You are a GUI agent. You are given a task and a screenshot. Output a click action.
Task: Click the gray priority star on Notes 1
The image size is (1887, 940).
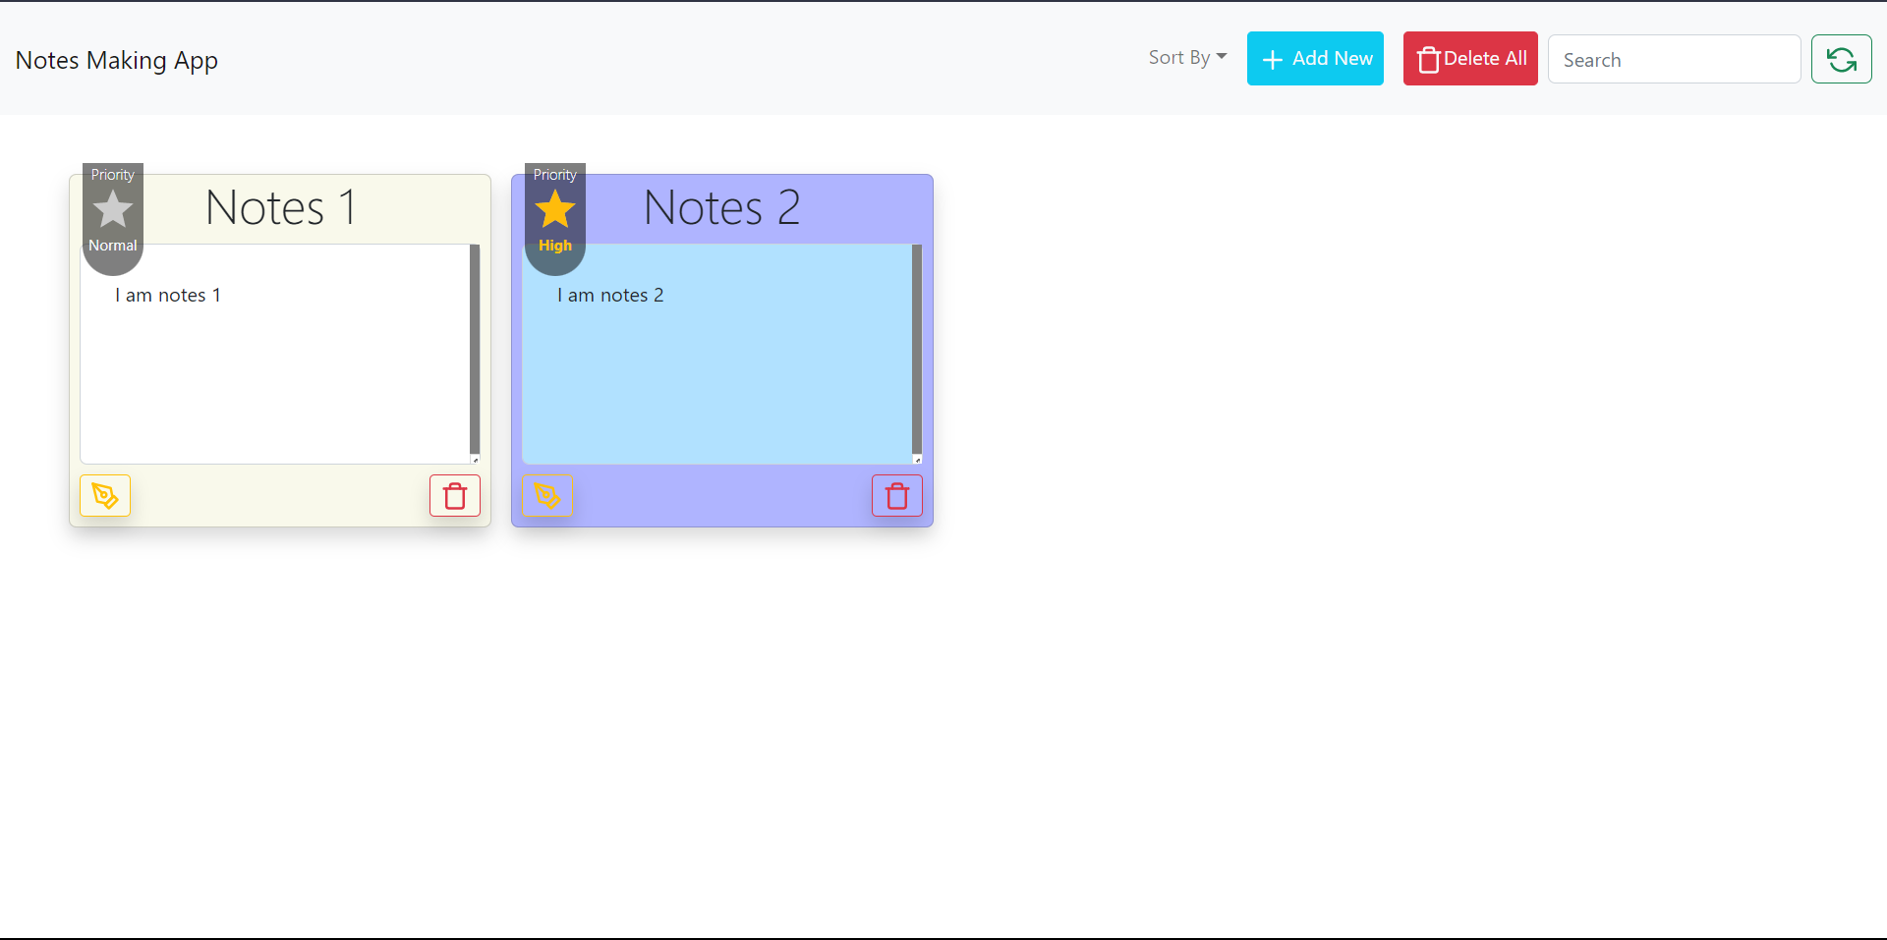point(112,209)
